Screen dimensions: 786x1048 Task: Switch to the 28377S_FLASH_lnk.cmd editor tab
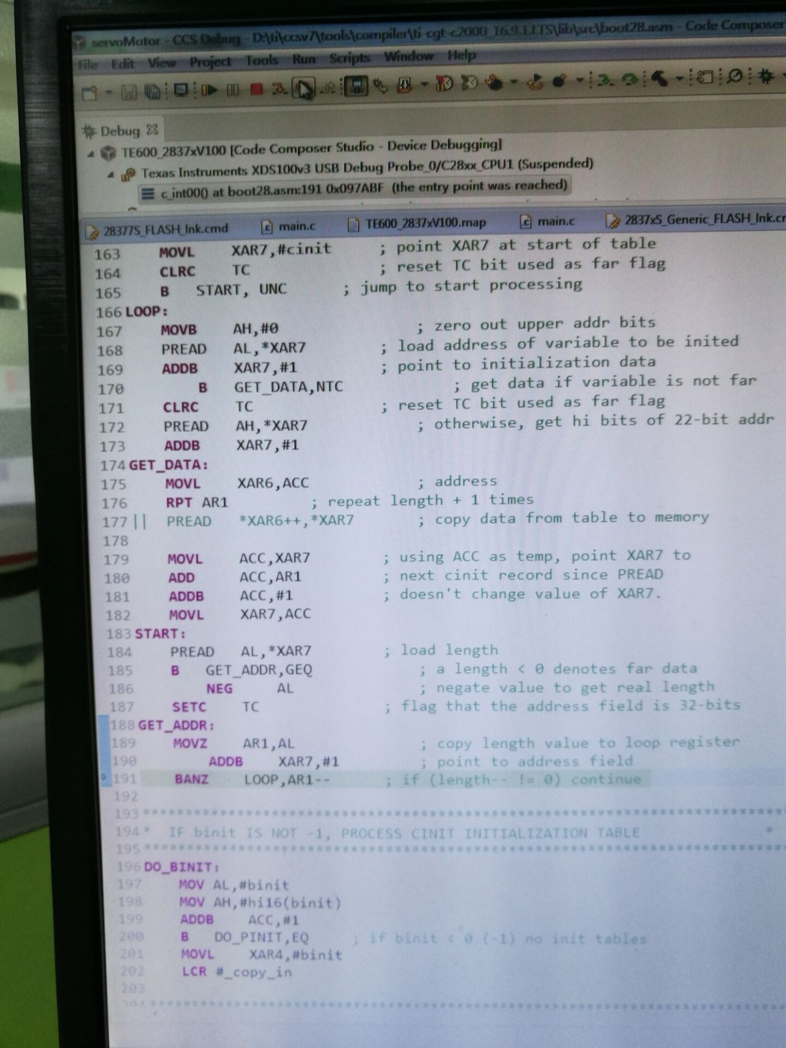point(157,229)
